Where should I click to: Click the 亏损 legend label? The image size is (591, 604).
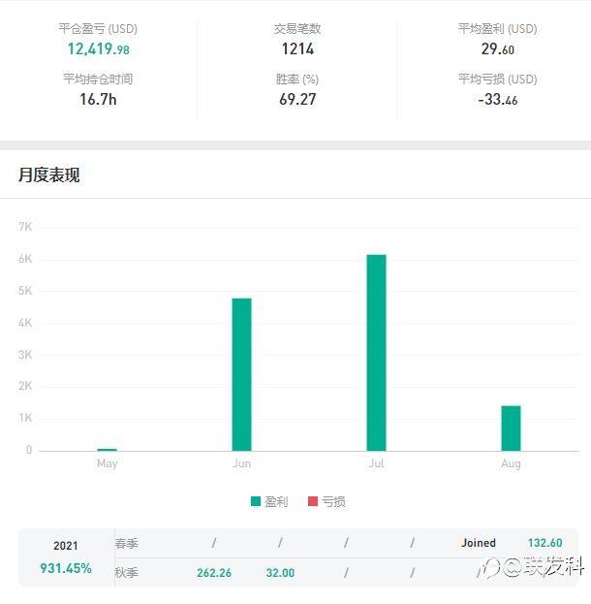pos(334,501)
